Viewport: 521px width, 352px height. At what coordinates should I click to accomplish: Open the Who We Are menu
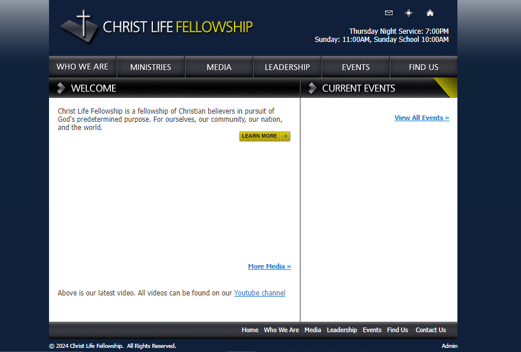[82, 67]
